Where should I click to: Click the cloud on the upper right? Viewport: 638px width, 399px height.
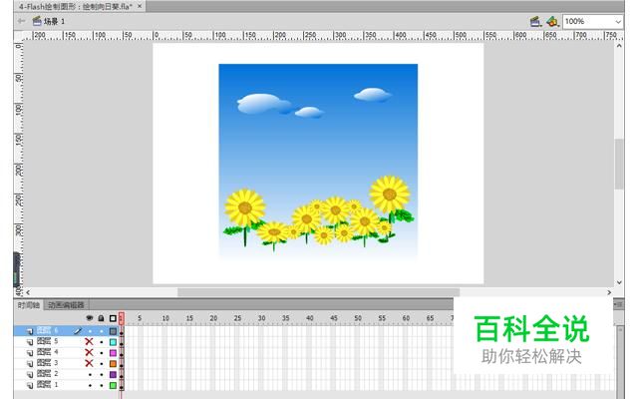coord(372,95)
